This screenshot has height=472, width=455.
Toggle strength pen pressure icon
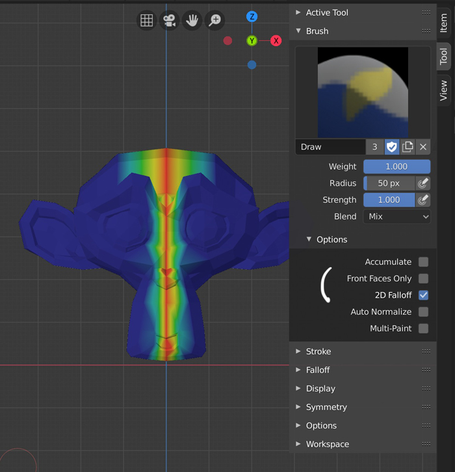[422, 200]
